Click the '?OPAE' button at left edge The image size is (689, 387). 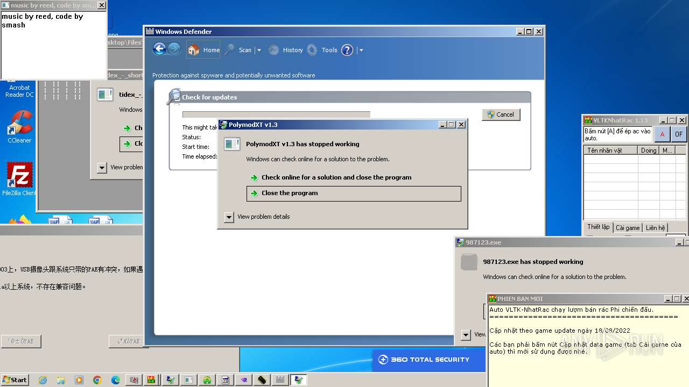click(21, 341)
